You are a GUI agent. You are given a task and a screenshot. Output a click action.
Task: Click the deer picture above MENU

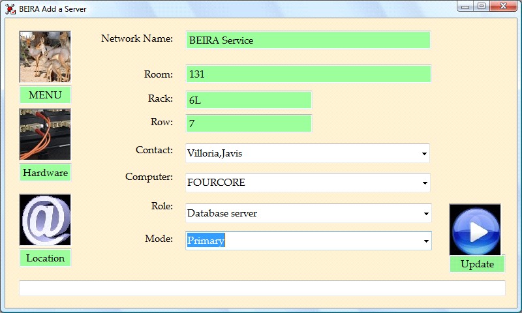pyautogui.click(x=45, y=57)
